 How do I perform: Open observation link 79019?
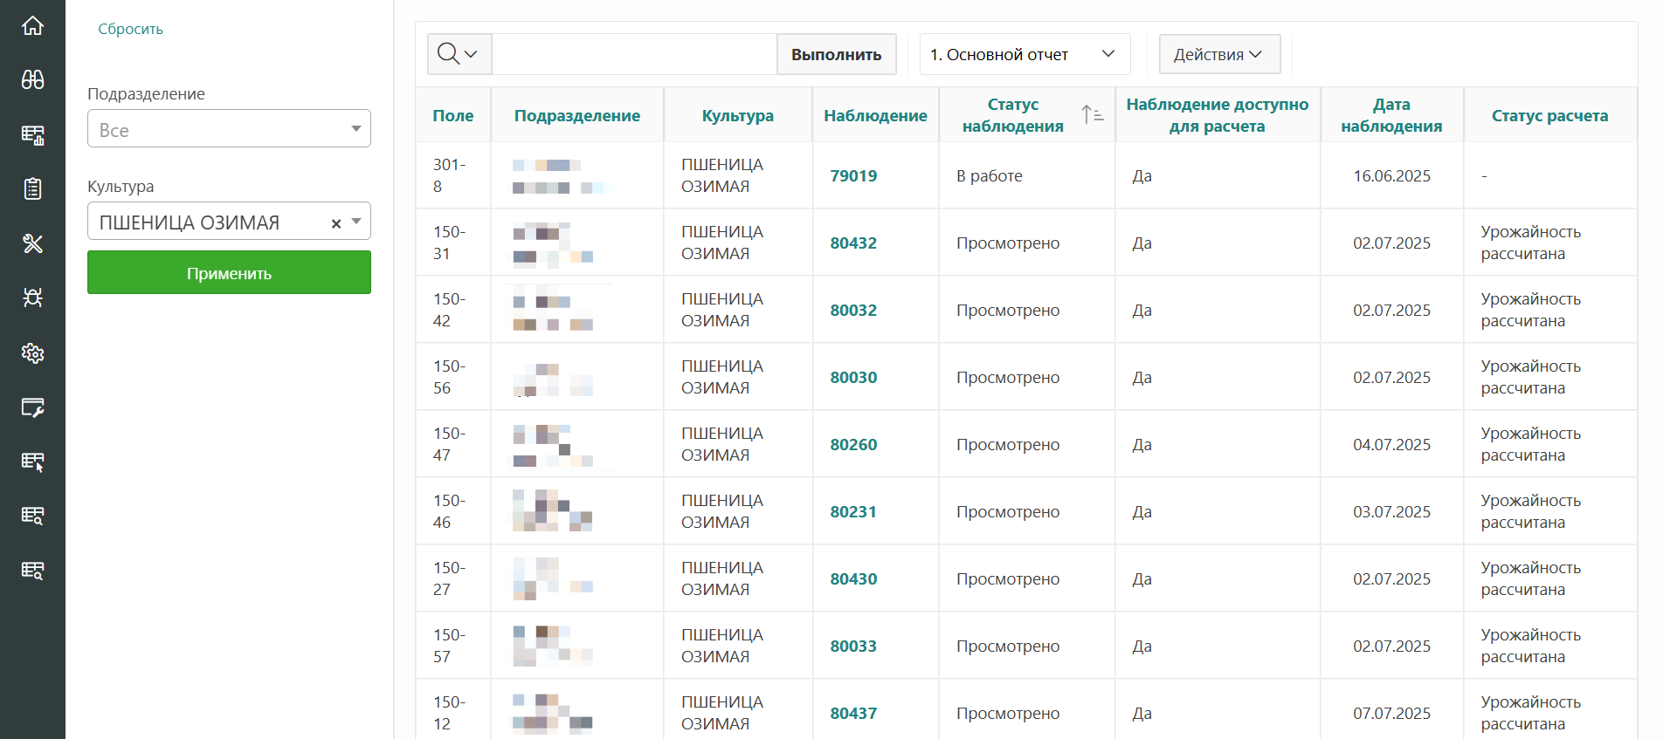(x=852, y=175)
